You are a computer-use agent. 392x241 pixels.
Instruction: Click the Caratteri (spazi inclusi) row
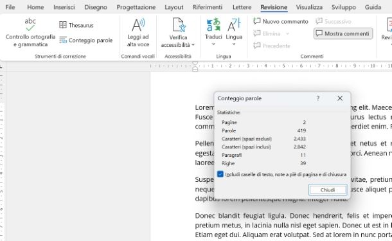pyautogui.click(x=263, y=147)
